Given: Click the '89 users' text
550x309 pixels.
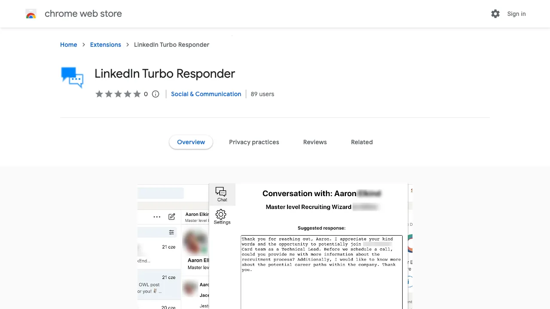Looking at the screenshot, I should (x=263, y=94).
